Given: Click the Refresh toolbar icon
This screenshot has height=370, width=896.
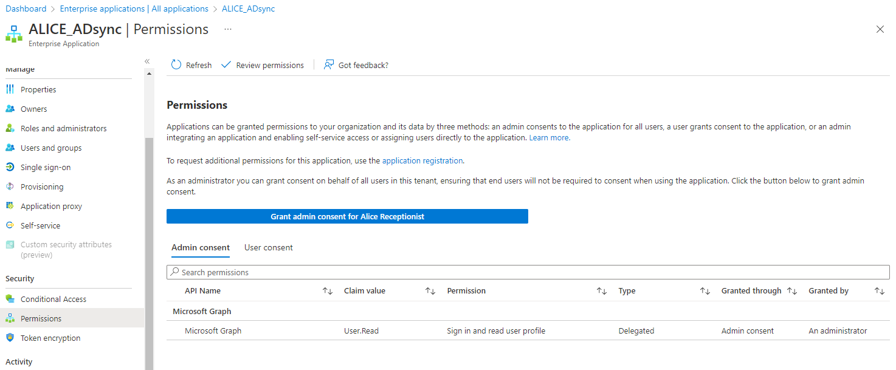Looking at the screenshot, I should pos(176,65).
